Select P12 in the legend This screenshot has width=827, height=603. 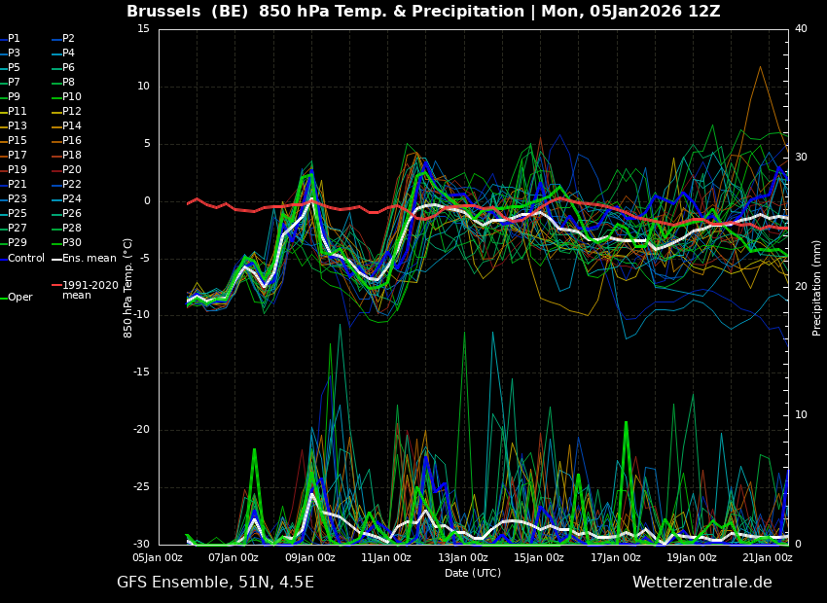point(66,111)
